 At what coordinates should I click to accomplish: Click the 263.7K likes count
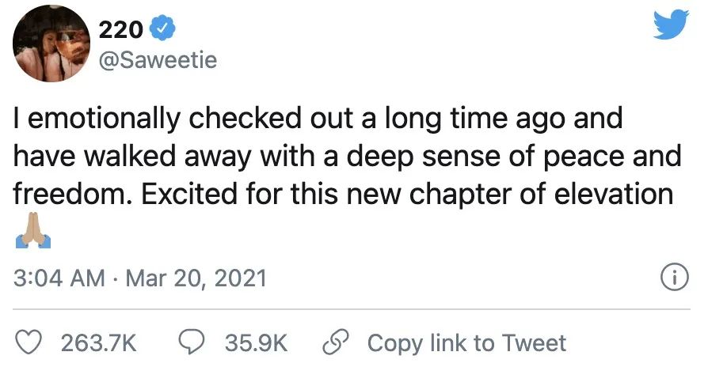[99, 342]
